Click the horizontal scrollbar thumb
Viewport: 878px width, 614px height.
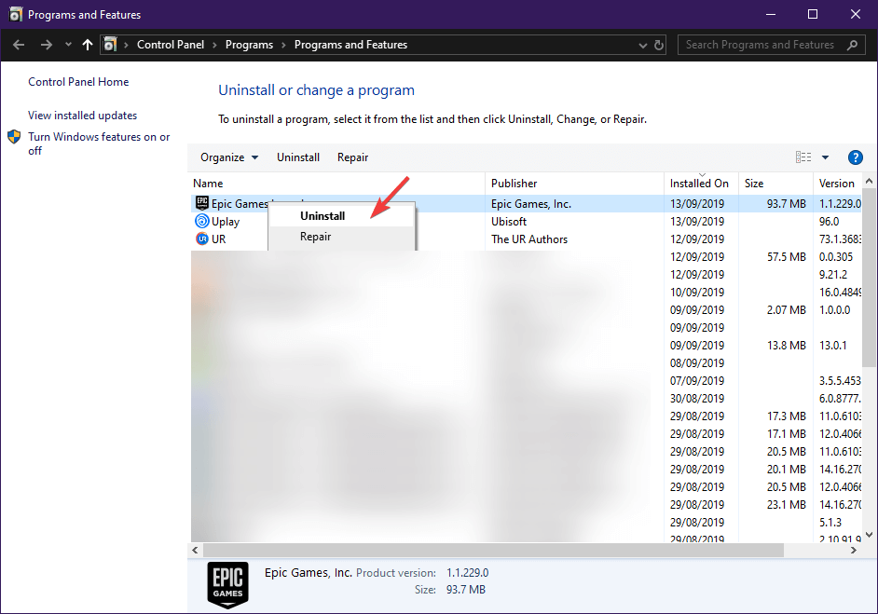click(x=493, y=551)
